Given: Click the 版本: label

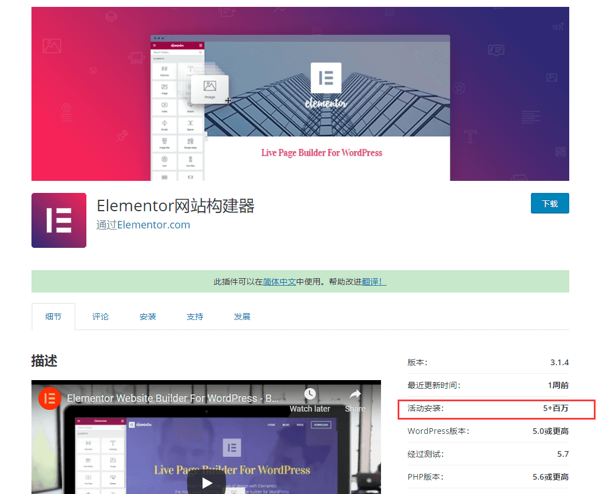Looking at the screenshot, I should [417, 363].
